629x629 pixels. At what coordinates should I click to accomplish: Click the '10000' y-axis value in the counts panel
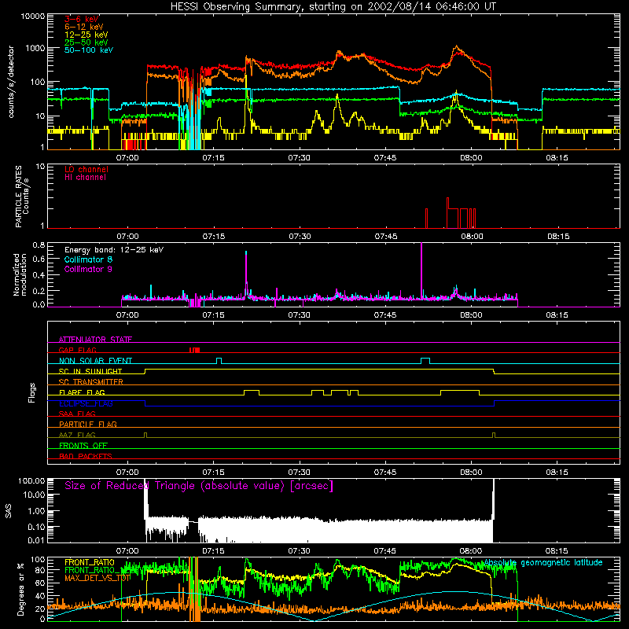point(33,17)
